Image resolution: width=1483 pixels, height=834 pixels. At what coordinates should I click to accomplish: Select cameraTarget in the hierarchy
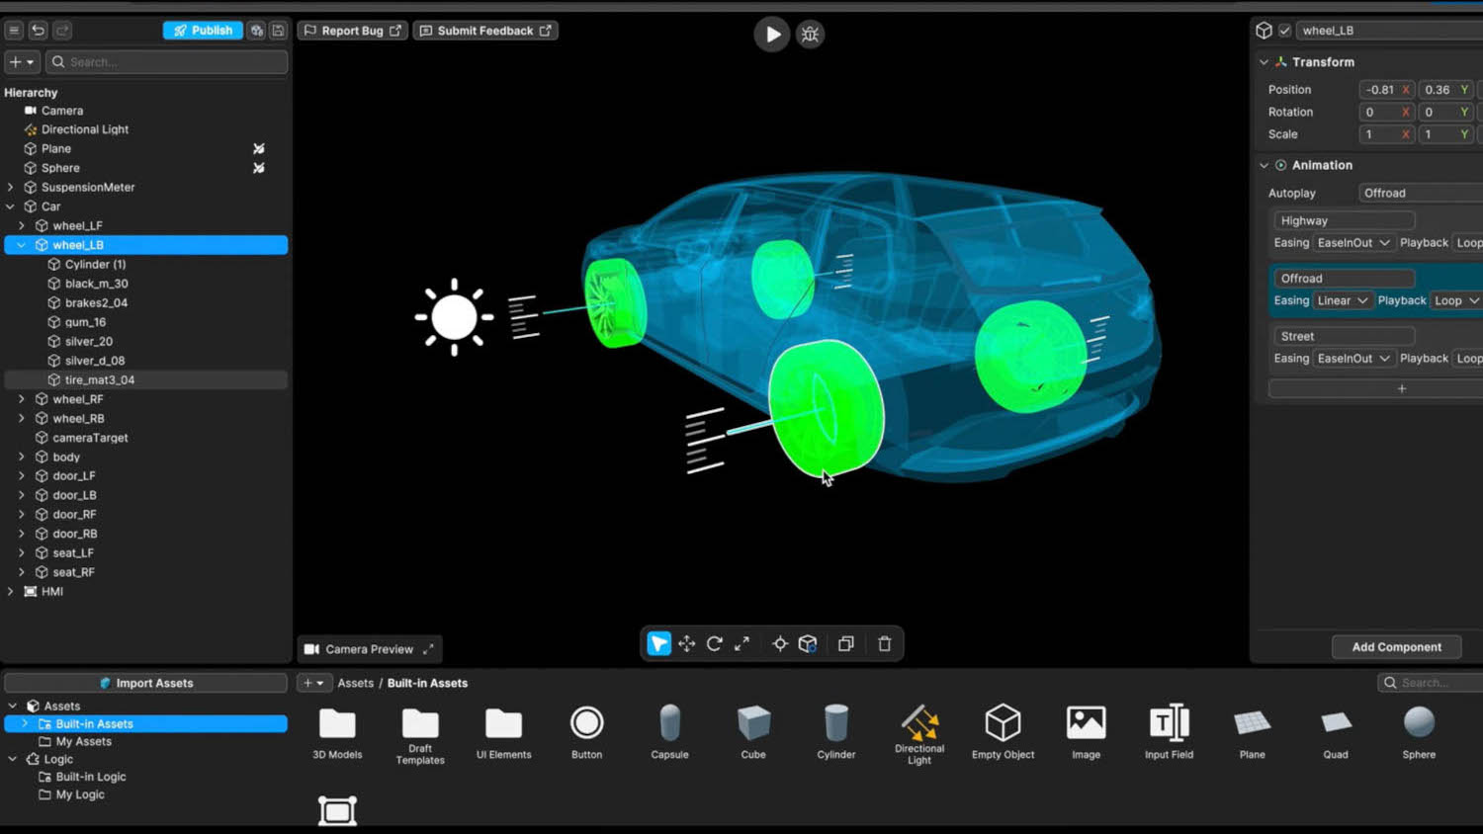90,438
